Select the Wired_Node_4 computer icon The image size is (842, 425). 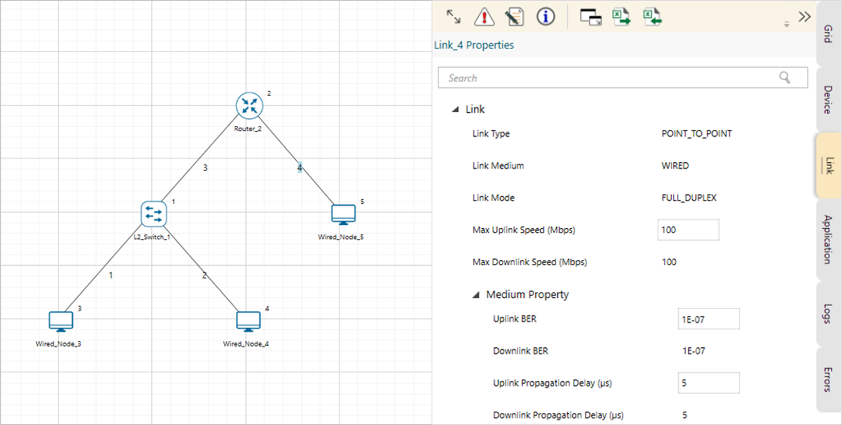click(248, 322)
